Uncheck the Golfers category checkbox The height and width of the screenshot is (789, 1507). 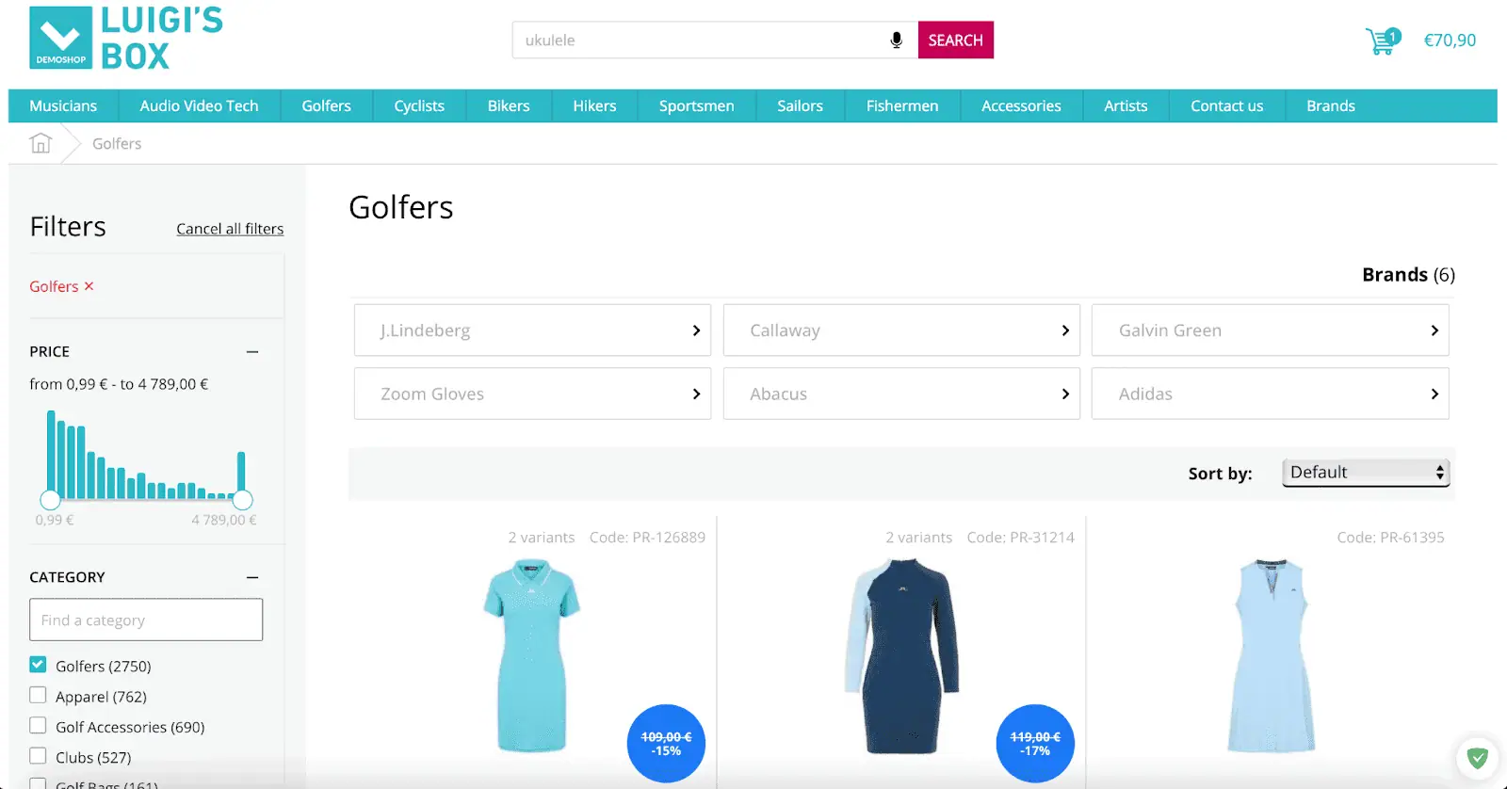coord(38,665)
